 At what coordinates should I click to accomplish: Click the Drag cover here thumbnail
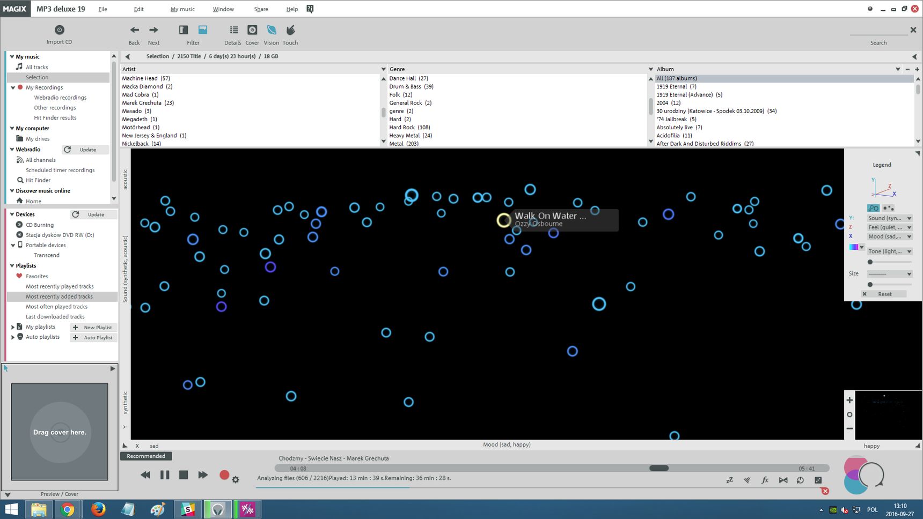[x=60, y=432]
